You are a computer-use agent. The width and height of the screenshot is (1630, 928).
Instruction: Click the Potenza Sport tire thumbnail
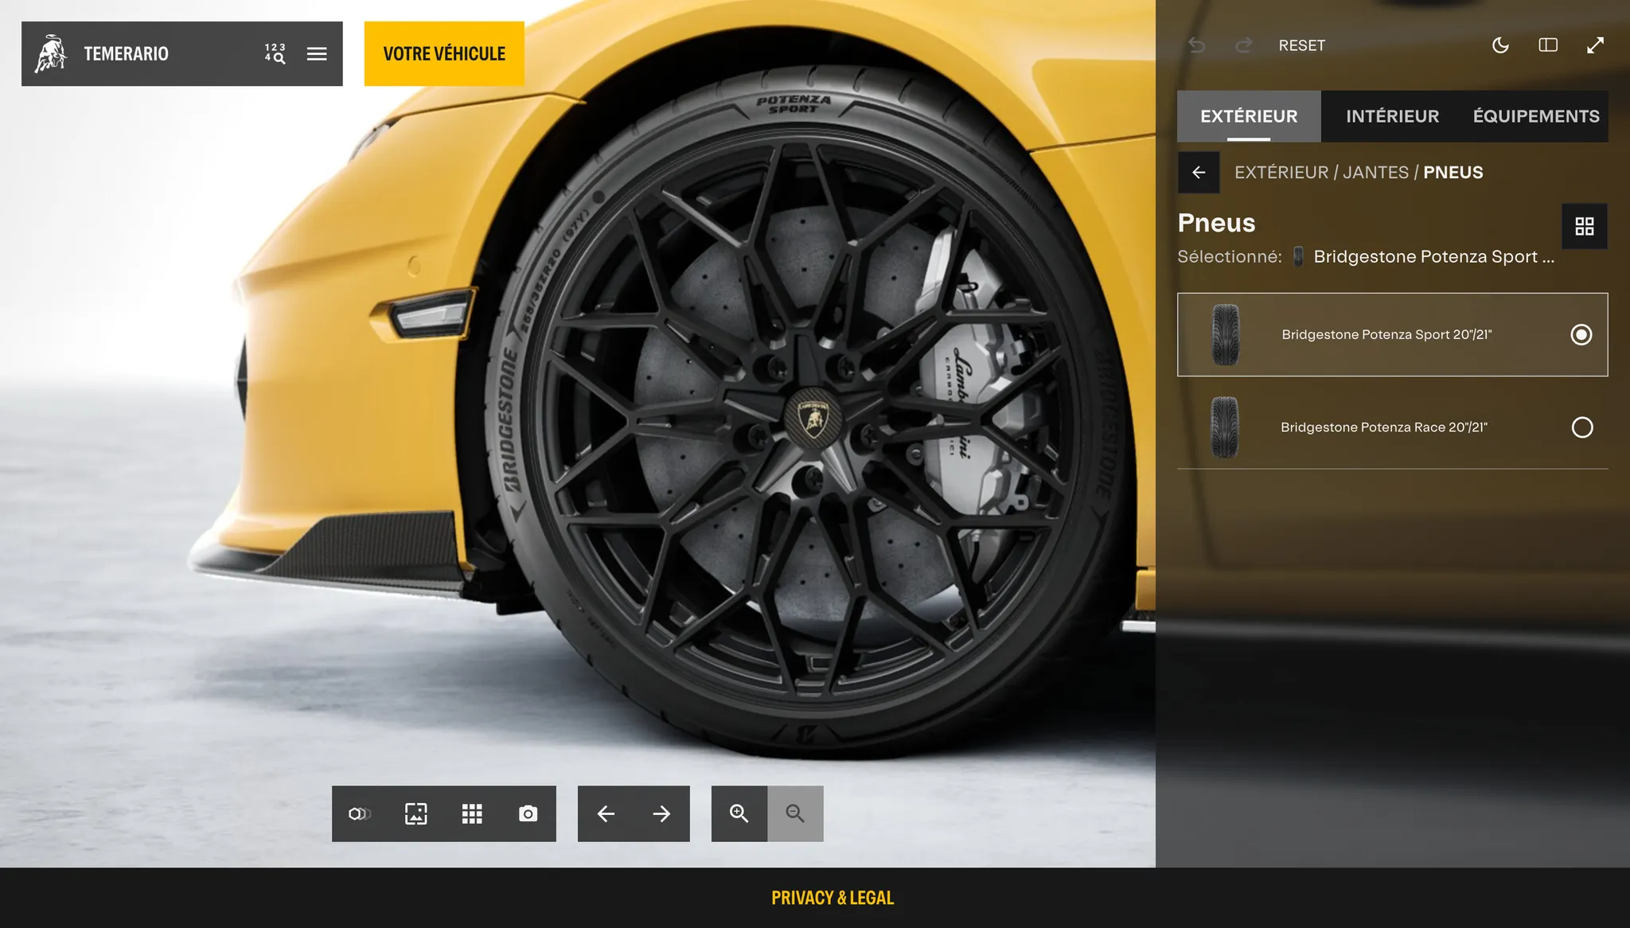click(1226, 335)
